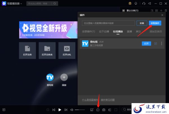Click the 打开文件 tile
Viewport: 169px width, 114px height.
[27, 51]
